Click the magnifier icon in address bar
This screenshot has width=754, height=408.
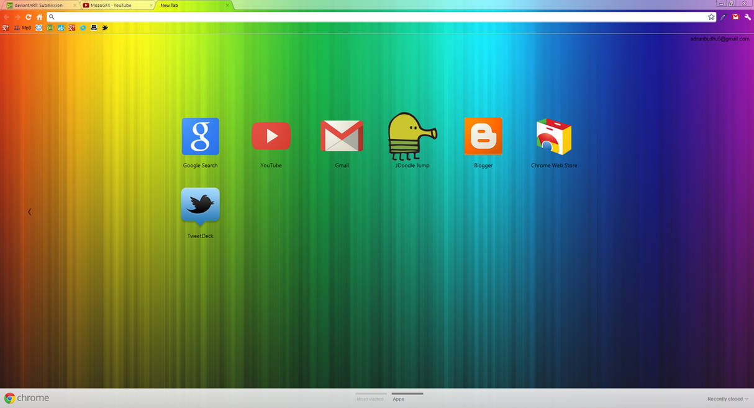(x=52, y=17)
